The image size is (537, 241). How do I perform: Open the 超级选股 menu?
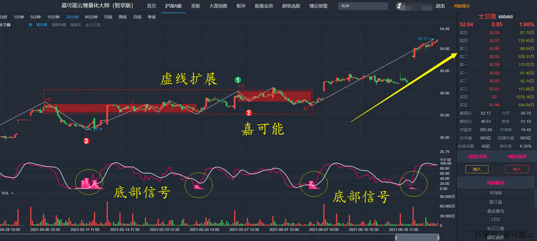pyautogui.click(x=291, y=6)
